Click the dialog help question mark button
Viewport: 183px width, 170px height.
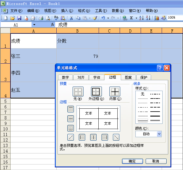click(160, 68)
